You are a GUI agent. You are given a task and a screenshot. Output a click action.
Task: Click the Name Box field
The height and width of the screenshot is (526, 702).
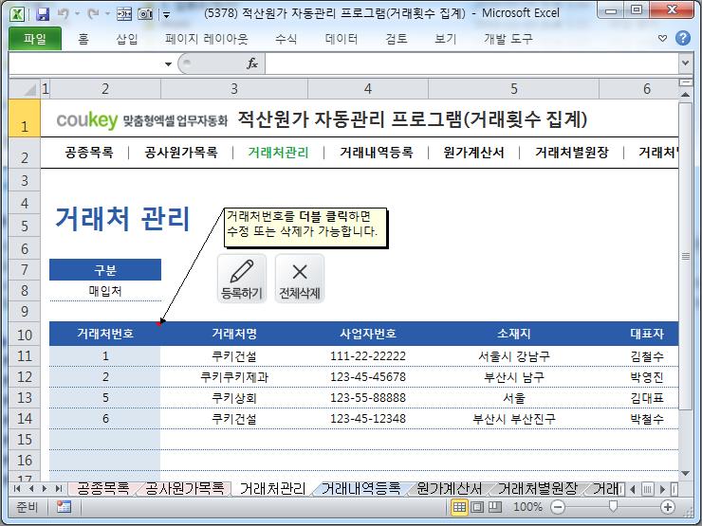pos(86,63)
